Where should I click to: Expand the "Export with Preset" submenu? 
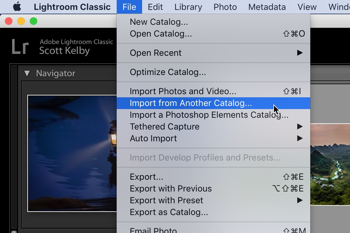(166, 200)
